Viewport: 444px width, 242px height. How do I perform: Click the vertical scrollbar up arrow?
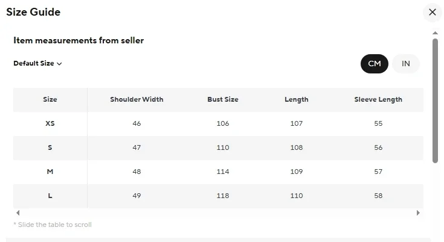(435, 33)
